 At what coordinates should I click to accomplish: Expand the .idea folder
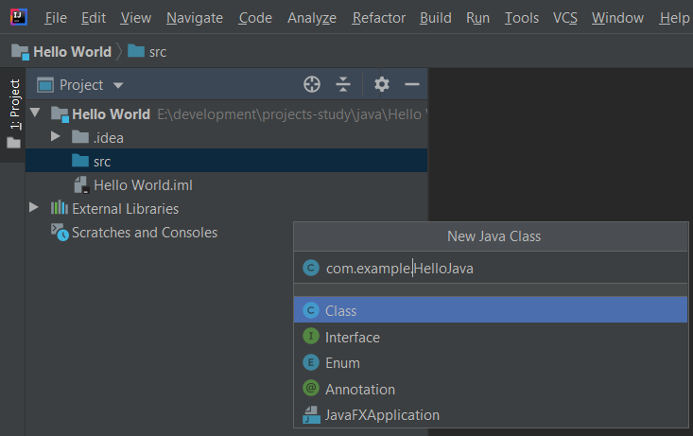[55, 136]
